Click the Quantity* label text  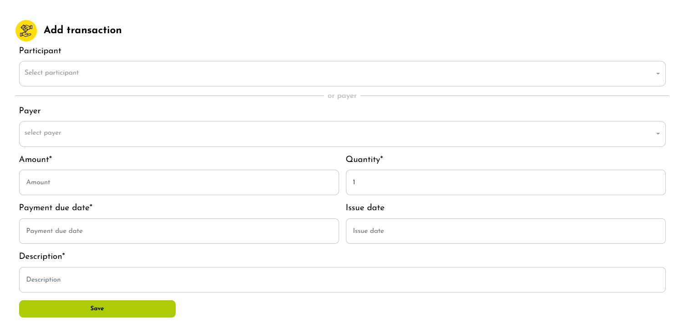364,160
